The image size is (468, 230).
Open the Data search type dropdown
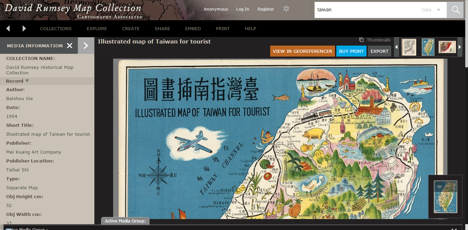(431, 10)
